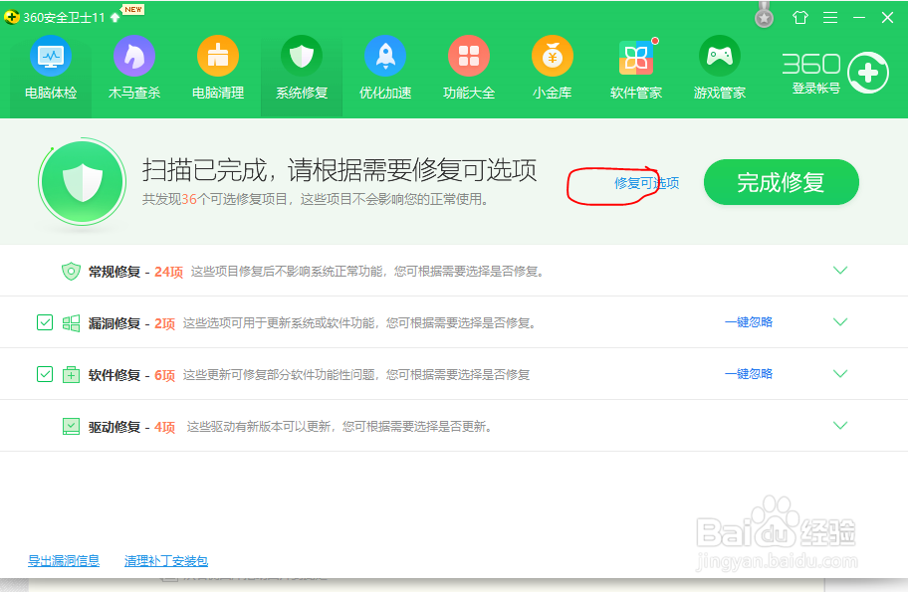Click 常规修复 - 24项 row title
Image resolution: width=908 pixels, height=592 pixels.
[135, 272]
